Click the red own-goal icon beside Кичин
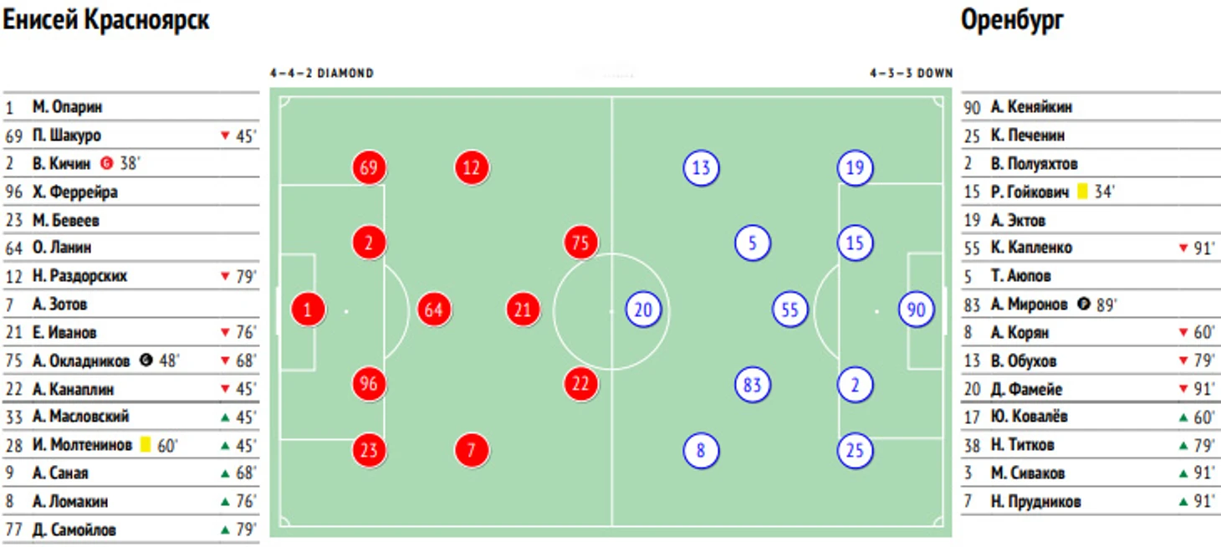The height and width of the screenshot is (547, 1221). 106,164
